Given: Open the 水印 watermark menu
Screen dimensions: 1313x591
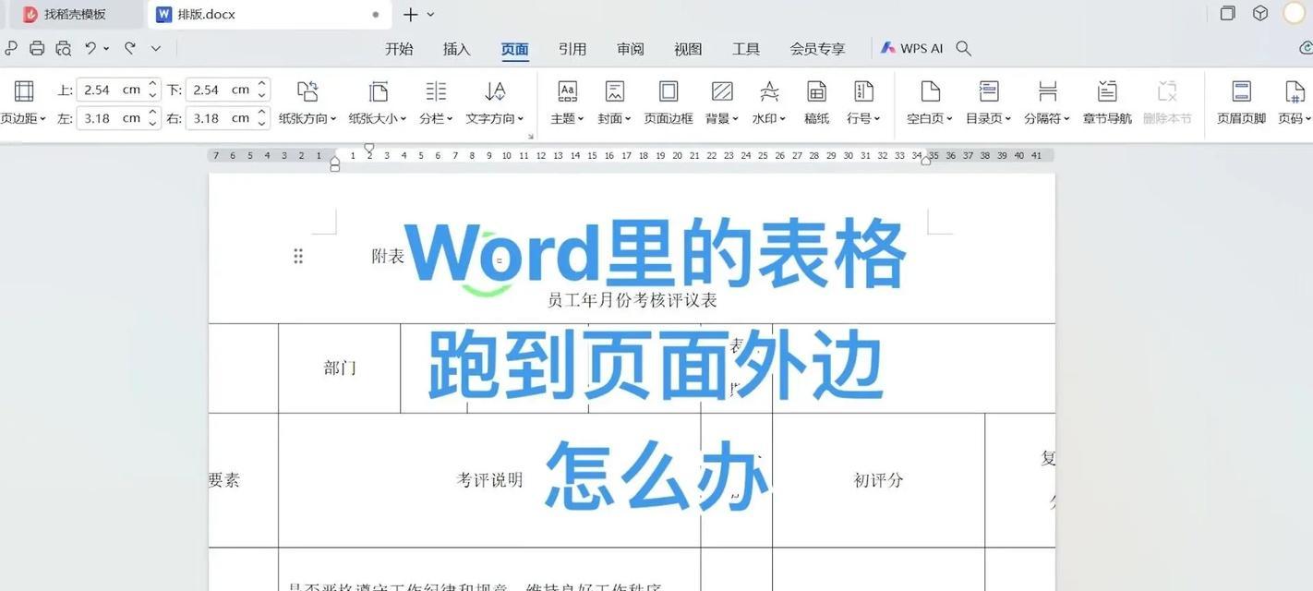Looking at the screenshot, I should point(769,103).
